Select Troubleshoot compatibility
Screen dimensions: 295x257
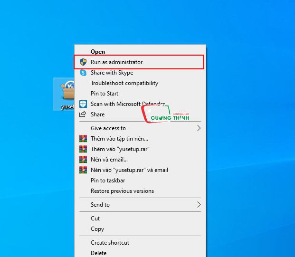140,83
